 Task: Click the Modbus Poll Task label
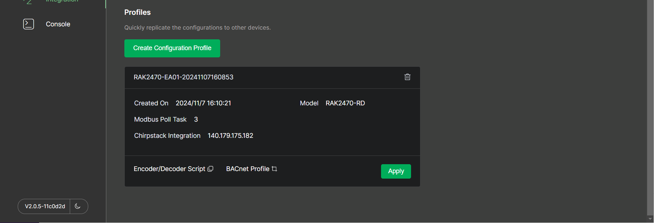coord(160,119)
